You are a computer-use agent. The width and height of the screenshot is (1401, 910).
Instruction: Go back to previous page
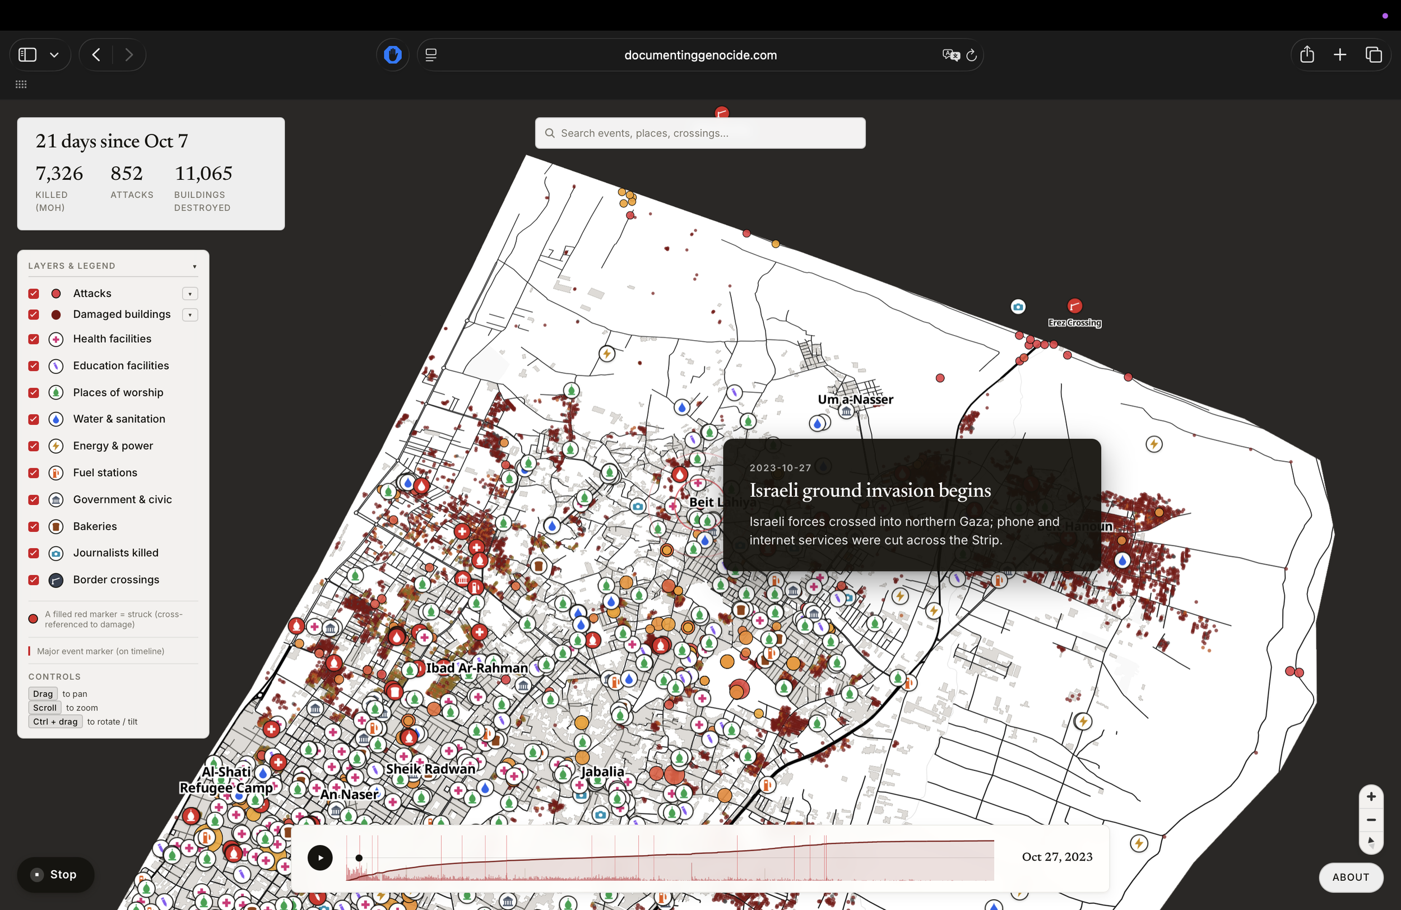tap(96, 55)
